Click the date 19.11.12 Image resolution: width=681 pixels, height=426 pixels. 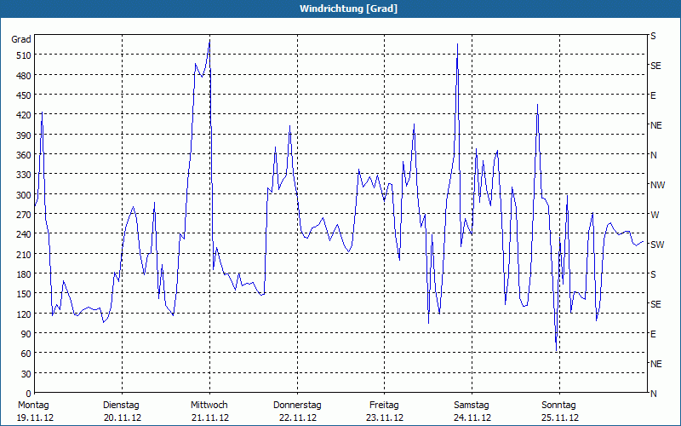(35, 417)
